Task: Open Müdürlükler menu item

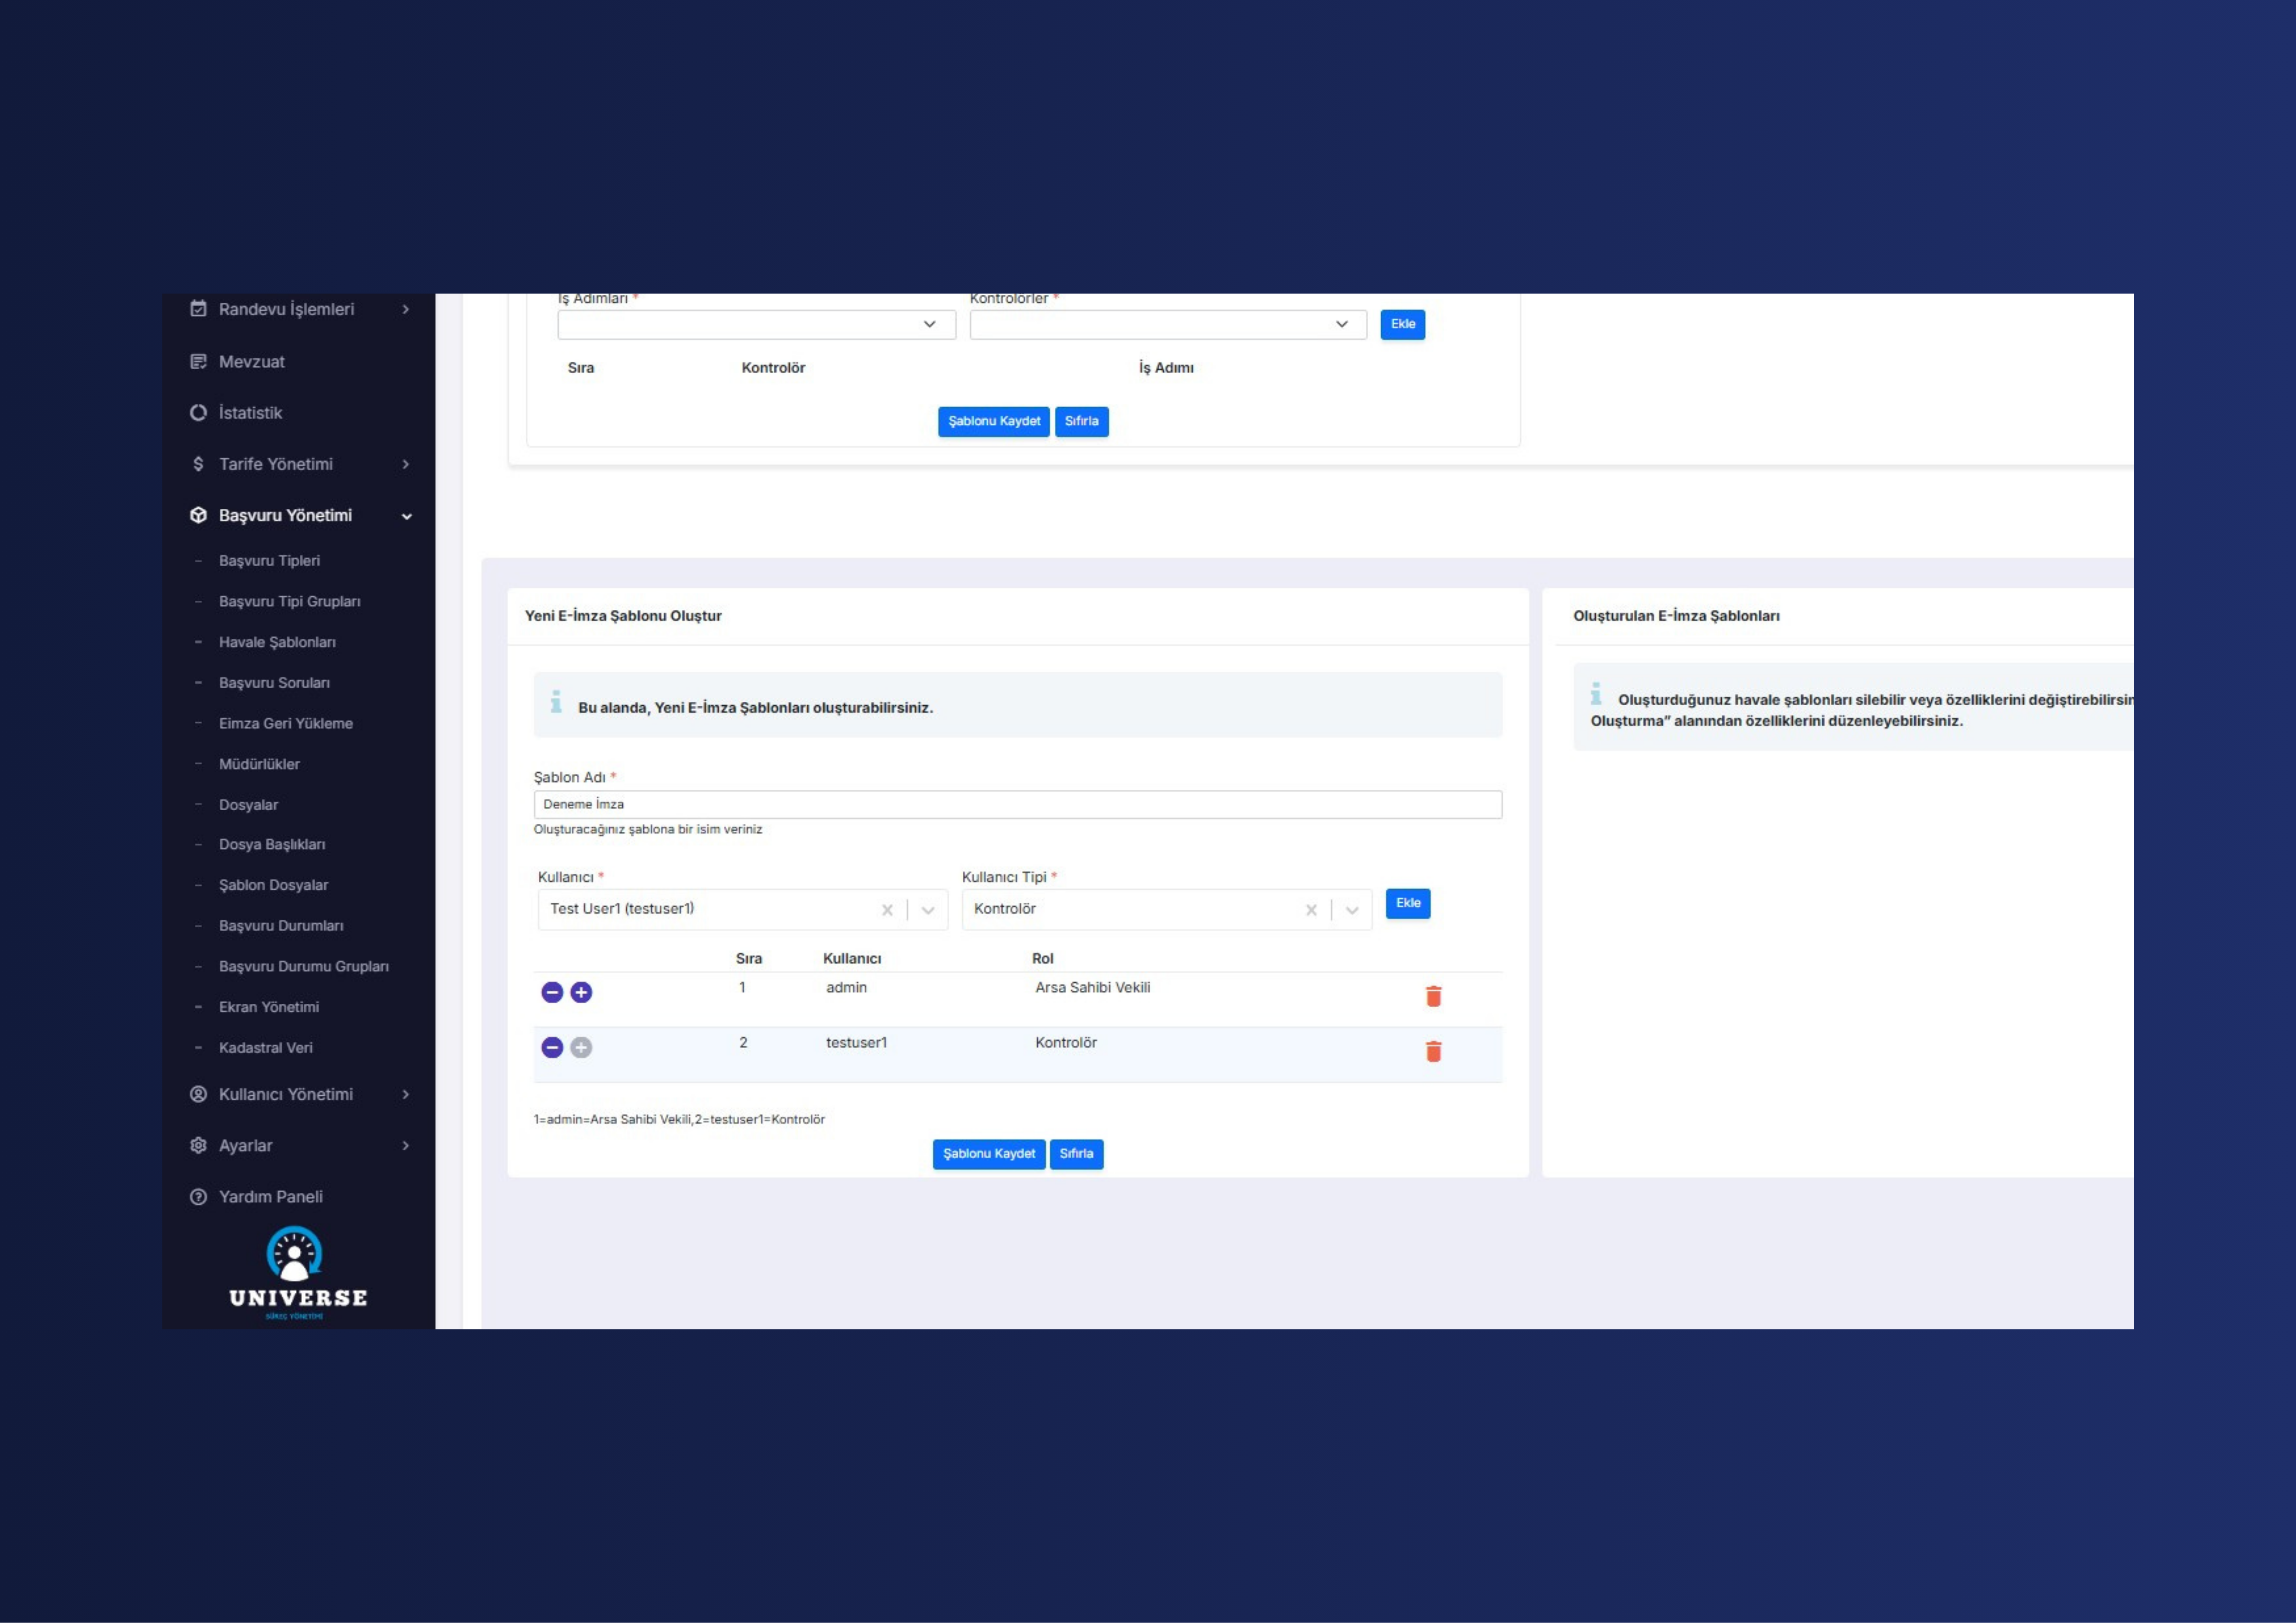Action: pos(259,764)
